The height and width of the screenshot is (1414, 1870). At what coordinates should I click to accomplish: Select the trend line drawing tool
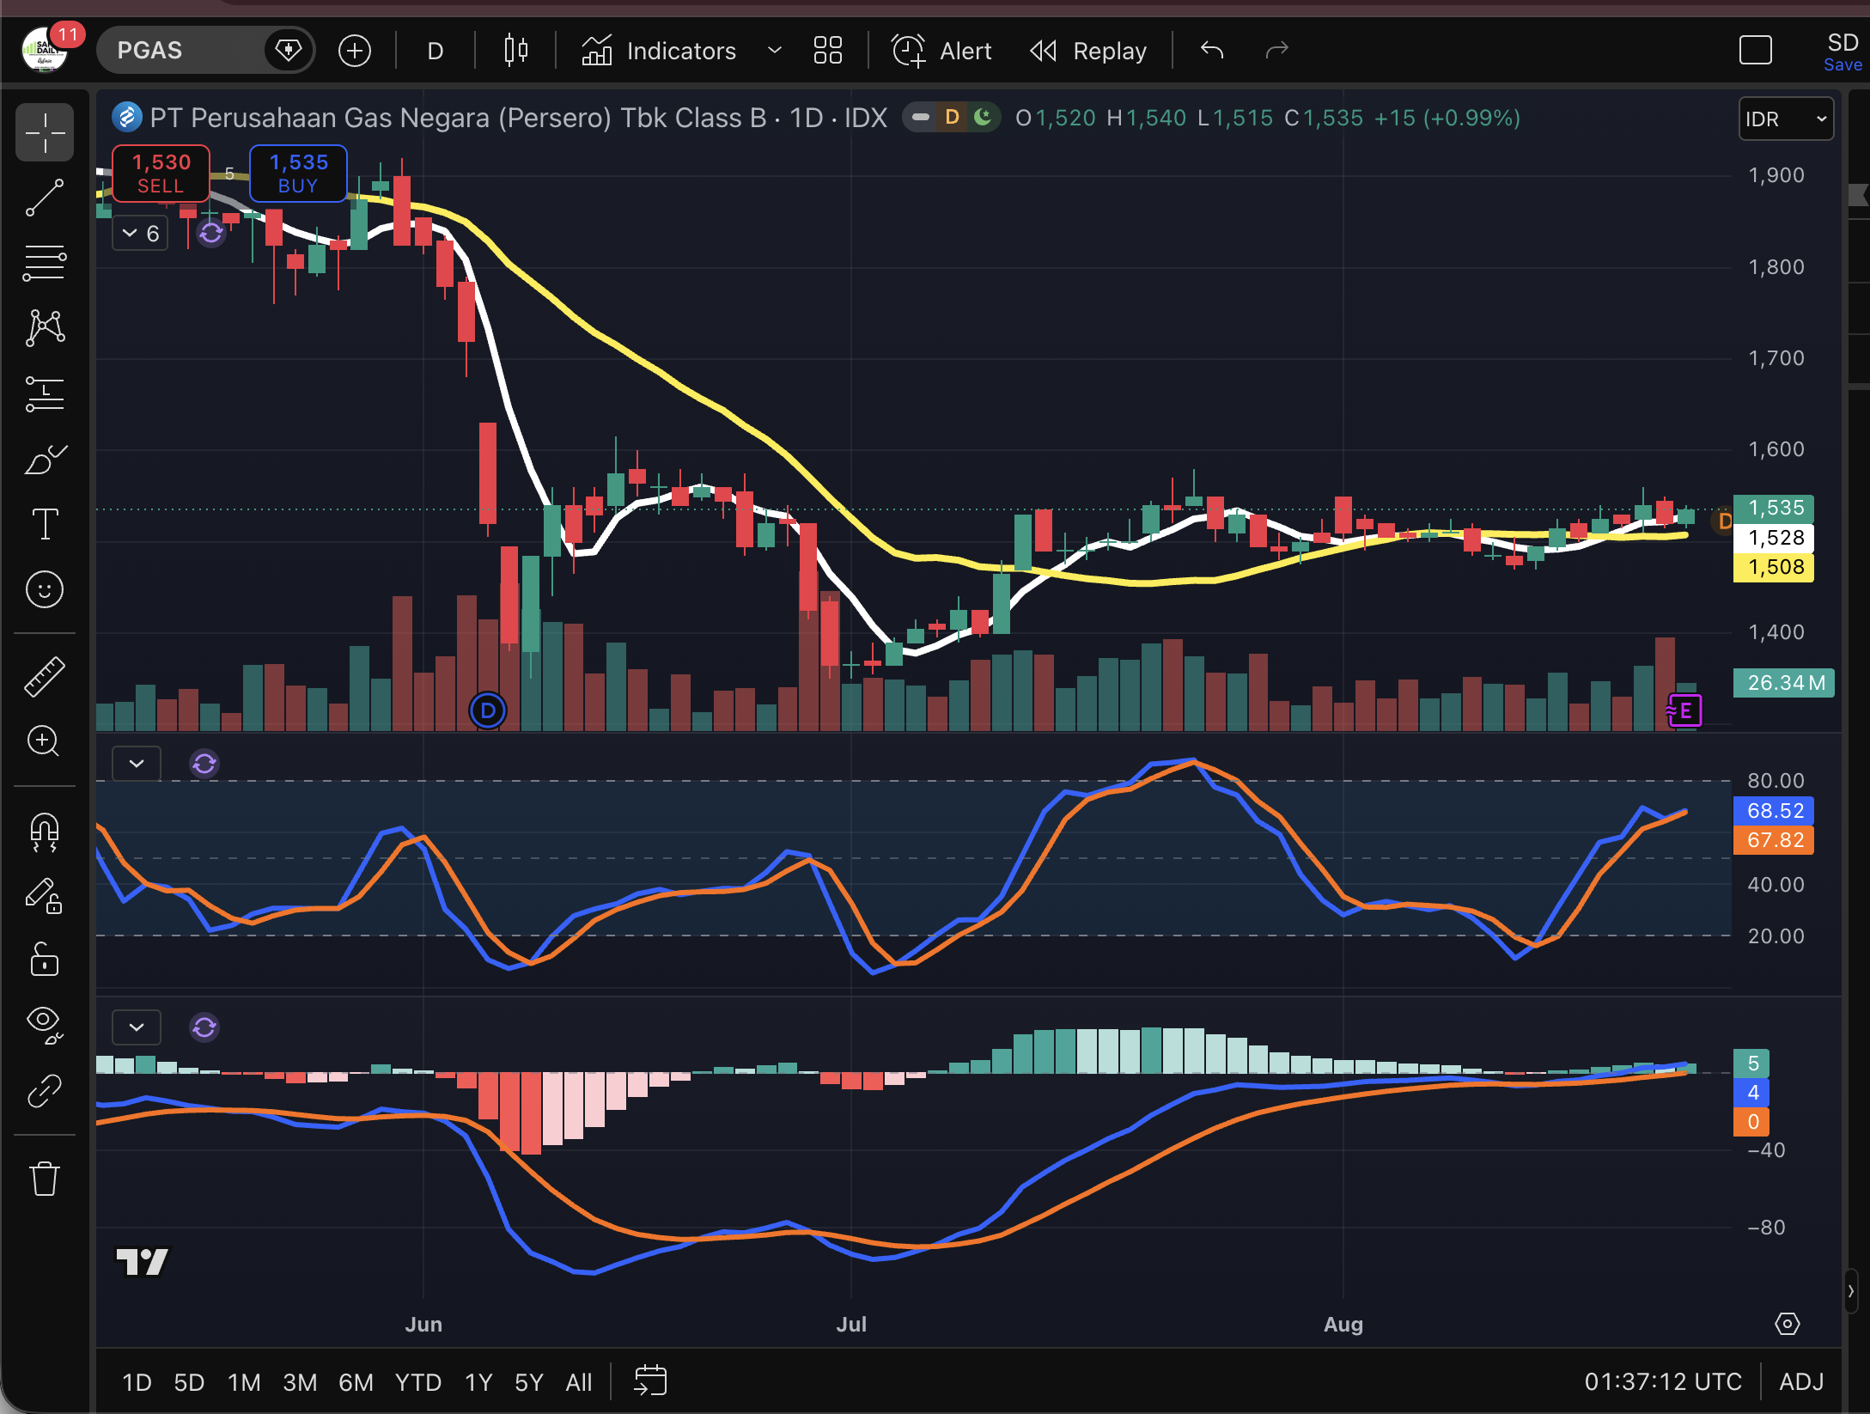(x=45, y=198)
